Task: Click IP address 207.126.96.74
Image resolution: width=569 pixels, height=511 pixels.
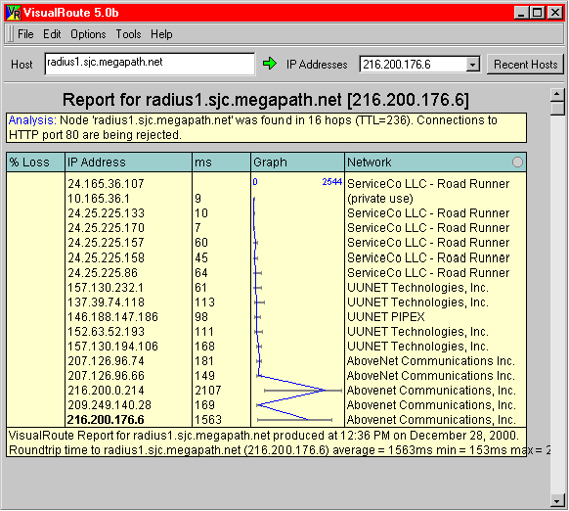Action: coord(106,361)
